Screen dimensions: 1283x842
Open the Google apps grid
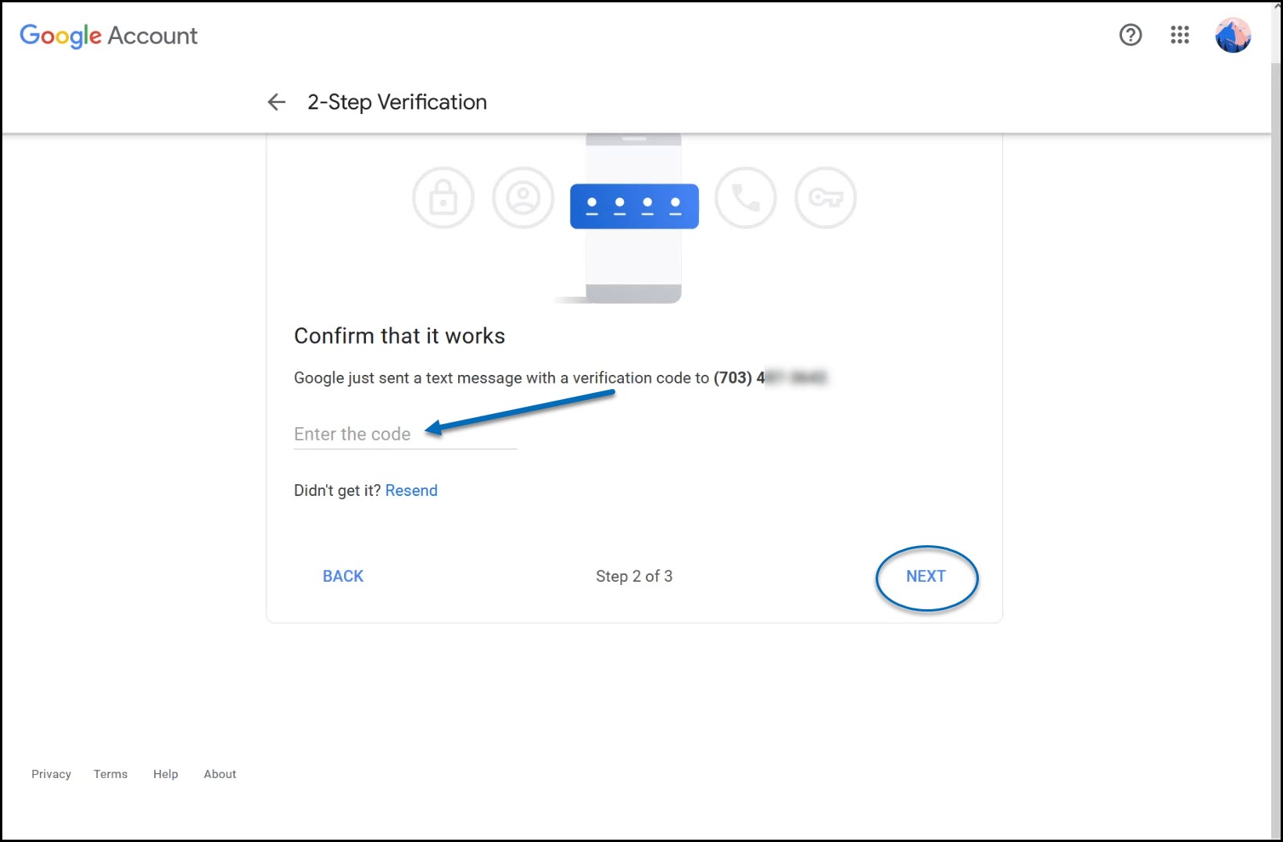pyautogui.click(x=1180, y=35)
